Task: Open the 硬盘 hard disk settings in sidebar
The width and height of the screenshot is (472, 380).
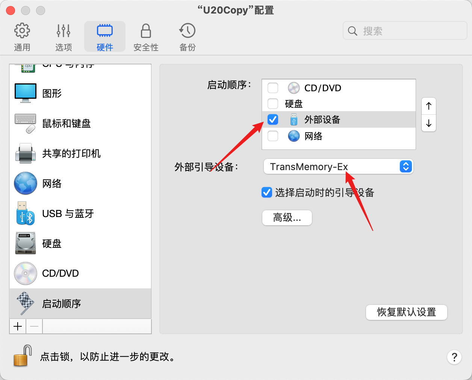Action: (x=26, y=243)
